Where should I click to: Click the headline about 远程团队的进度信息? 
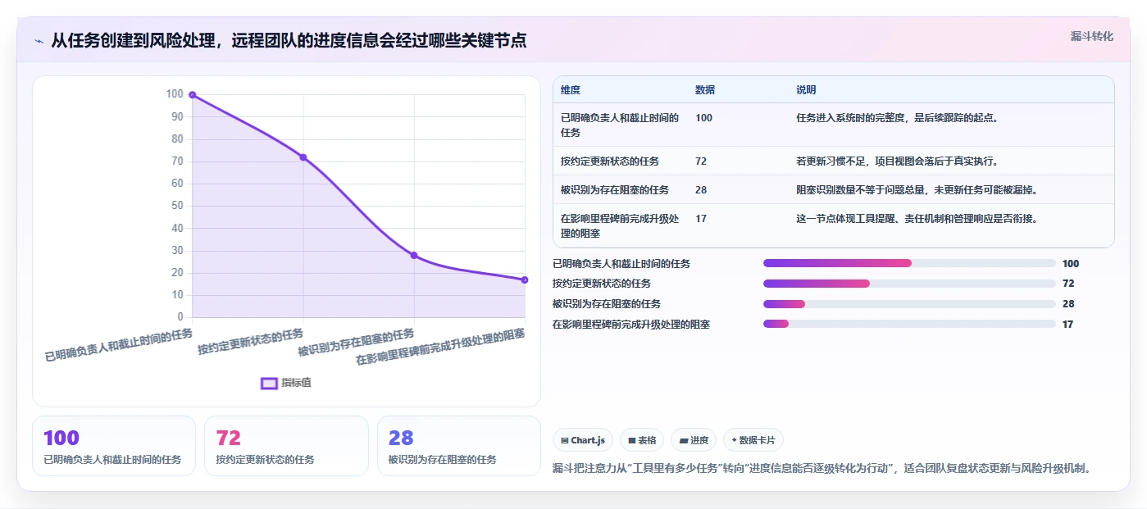(x=289, y=41)
